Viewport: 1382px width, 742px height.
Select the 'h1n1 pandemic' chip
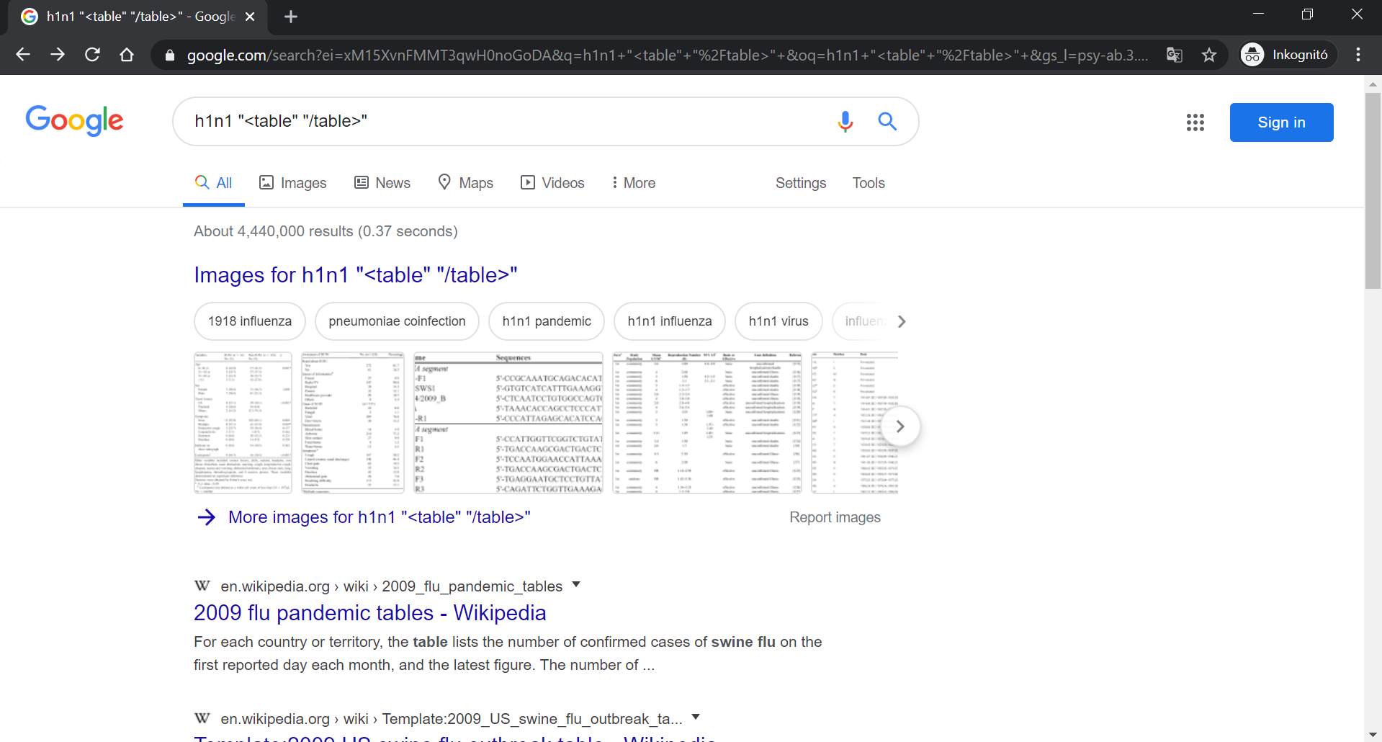point(547,321)
